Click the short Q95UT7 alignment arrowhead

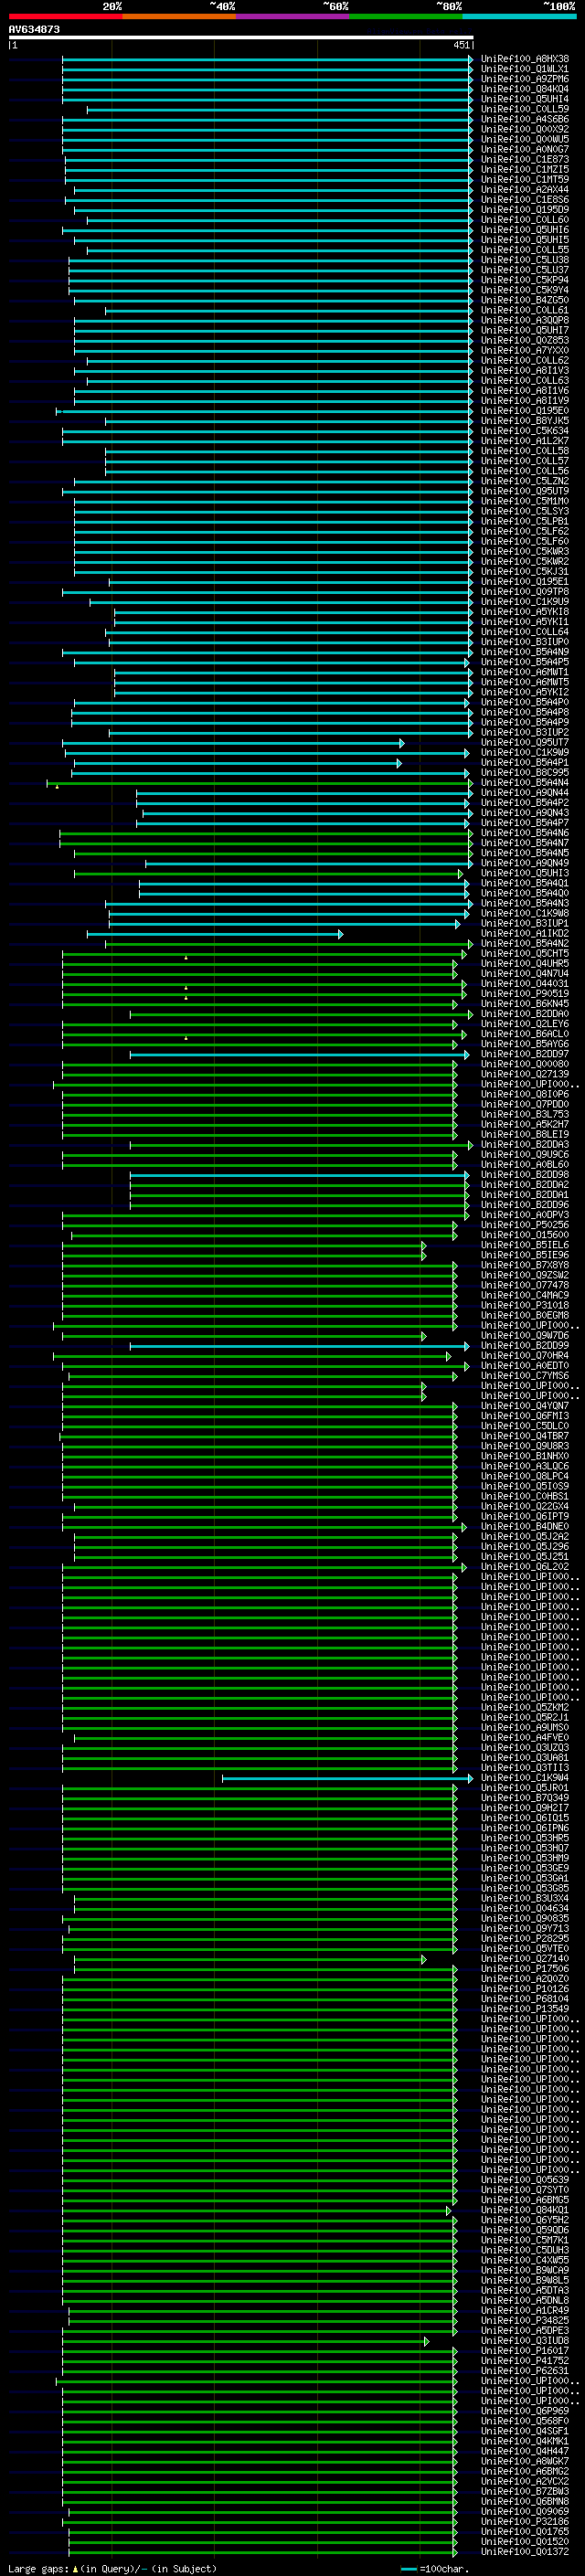pos(402,744)
